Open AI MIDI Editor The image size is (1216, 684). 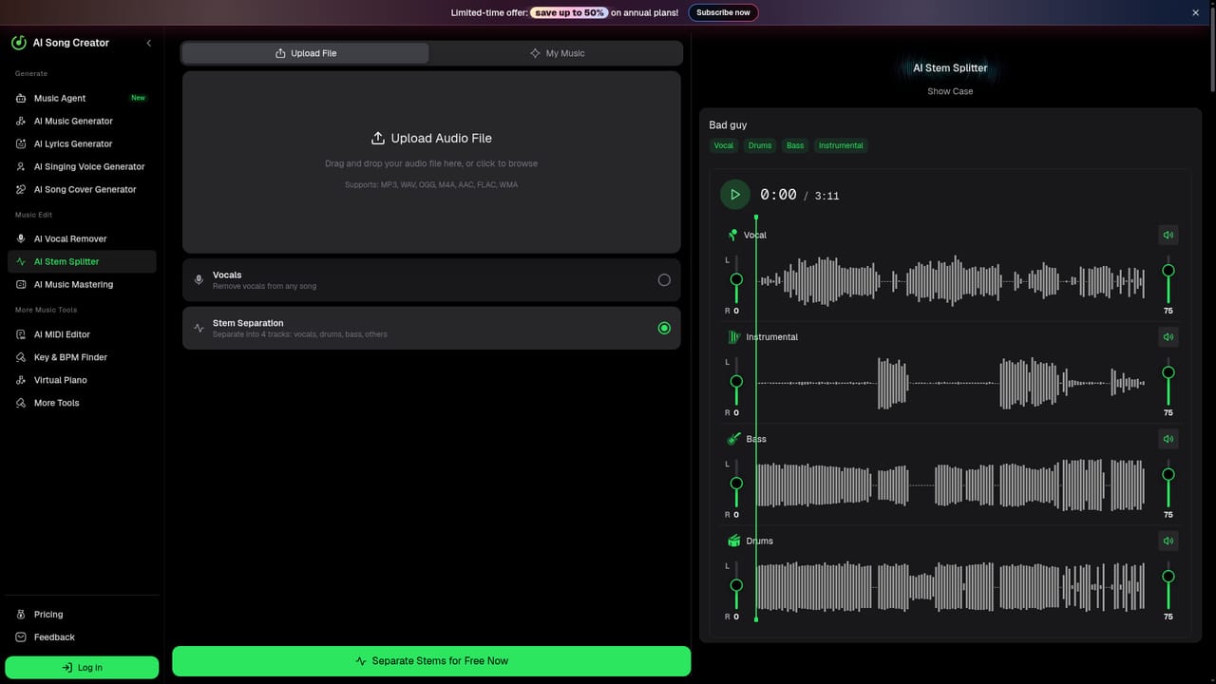coord(82,334)
